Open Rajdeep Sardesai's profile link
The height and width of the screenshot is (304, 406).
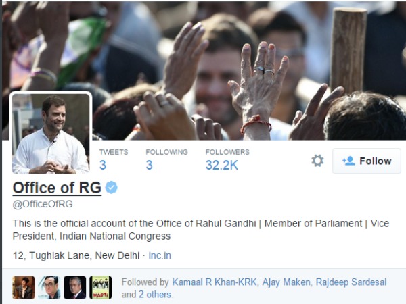point(351,282)
